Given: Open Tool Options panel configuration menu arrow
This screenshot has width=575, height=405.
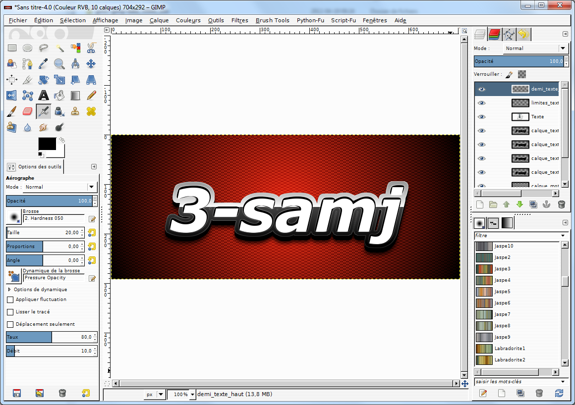Looking at the screenshot, I should tap(94, 167).
